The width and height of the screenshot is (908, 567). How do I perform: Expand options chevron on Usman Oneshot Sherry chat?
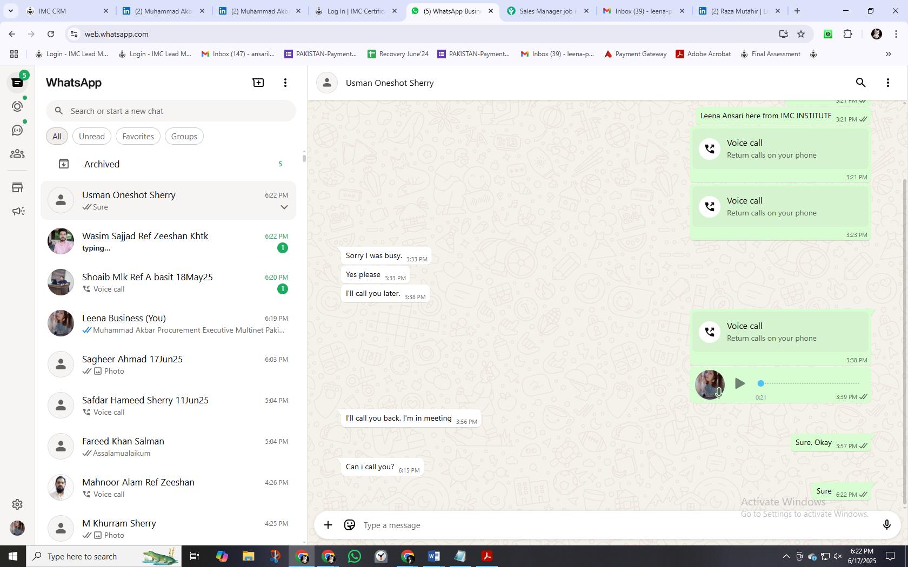click(x=284, y=207)
